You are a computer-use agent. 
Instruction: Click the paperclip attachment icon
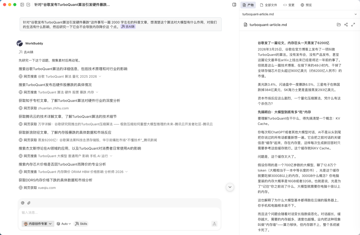coord(29,203)
